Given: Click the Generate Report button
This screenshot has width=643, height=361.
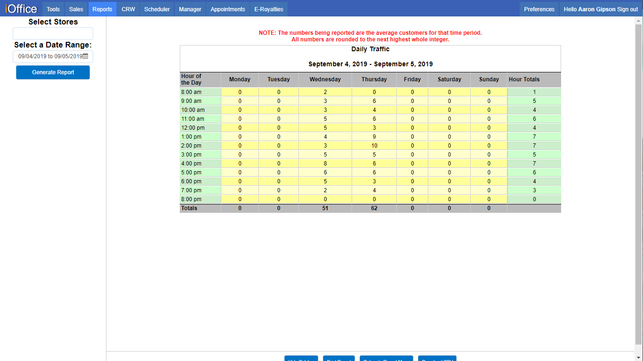Looking at the screenshot, I should pyautogui.click(x=53, y=72).
